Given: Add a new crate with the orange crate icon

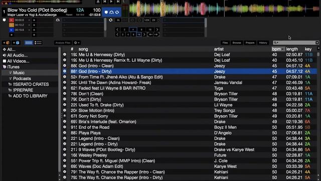Looking at the screenshot, I should (7, 43).
